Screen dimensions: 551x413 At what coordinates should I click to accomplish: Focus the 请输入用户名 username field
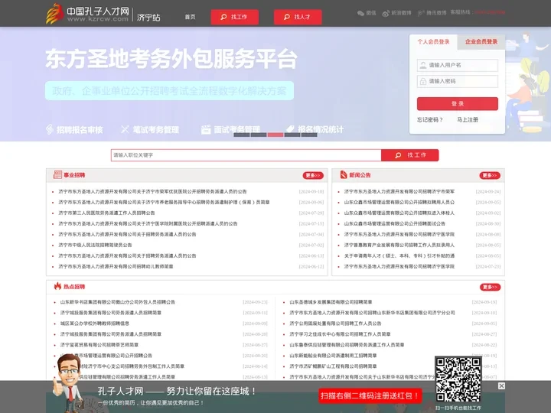tap(458, 65)
